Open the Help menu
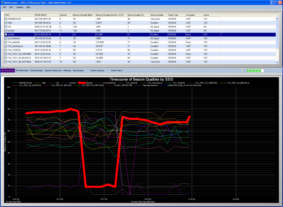 pyautogui.click(x=28, y=7)
